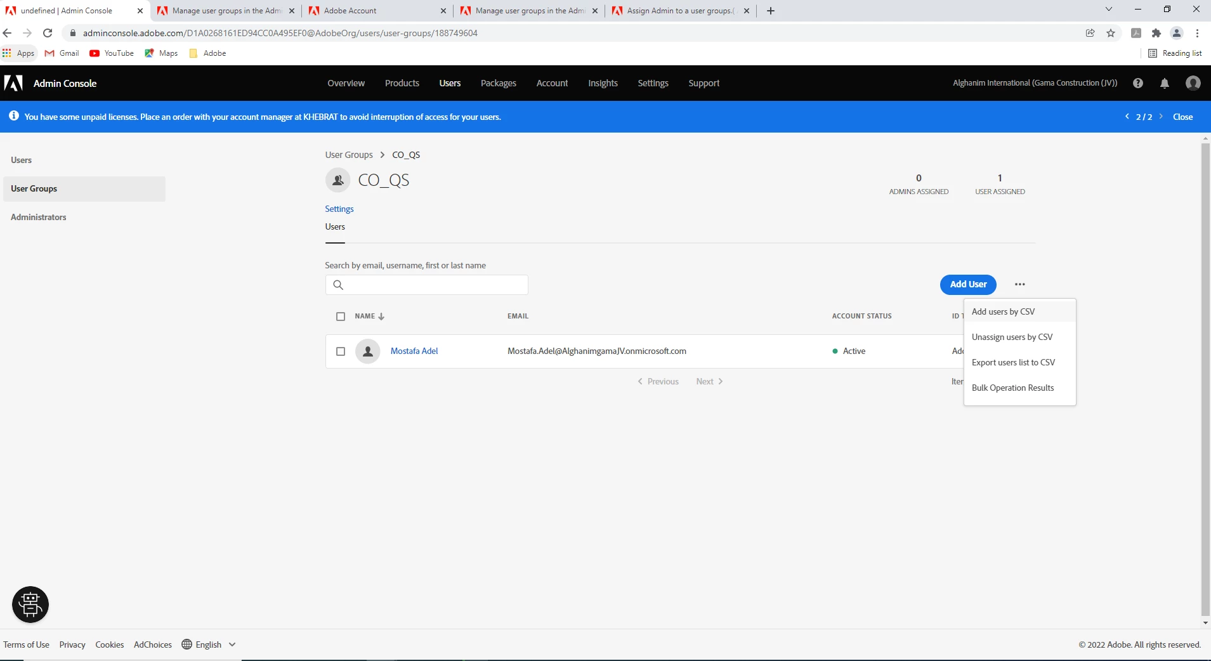Go to the previous banner message arrow

tap(1127, 116)
